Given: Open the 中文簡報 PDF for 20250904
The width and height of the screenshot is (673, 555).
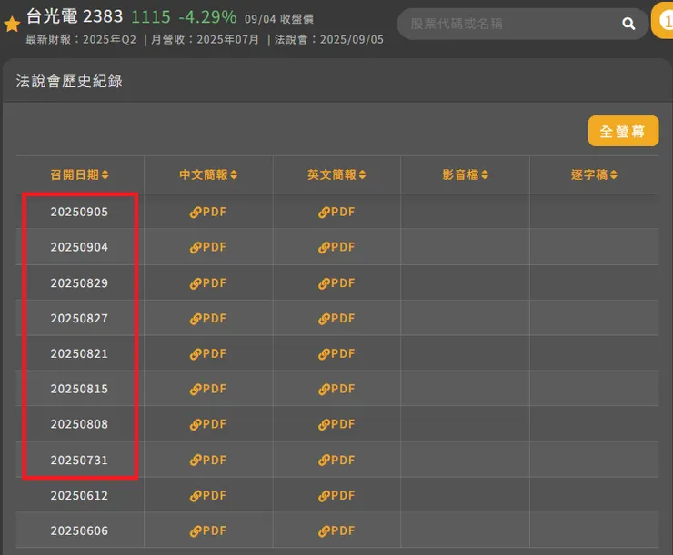Looking at the screenshot, I should (x=208, y=247).
